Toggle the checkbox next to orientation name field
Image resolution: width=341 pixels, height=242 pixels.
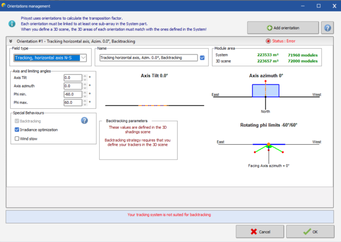202,58
